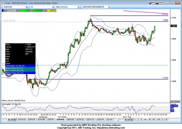Click the Intv add button by interval tabs
The width and height of the screenshot is (182, 129).
pyautogui.click(x=132, y=119)
